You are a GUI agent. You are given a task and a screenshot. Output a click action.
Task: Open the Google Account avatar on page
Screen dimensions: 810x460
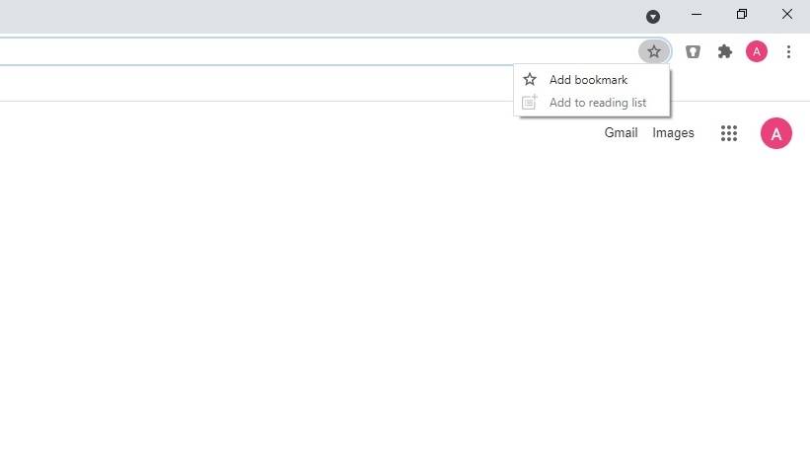(775, 133)
